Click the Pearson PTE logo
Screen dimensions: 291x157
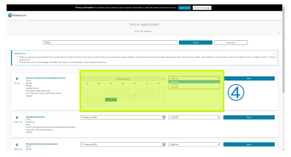point(17,15)
